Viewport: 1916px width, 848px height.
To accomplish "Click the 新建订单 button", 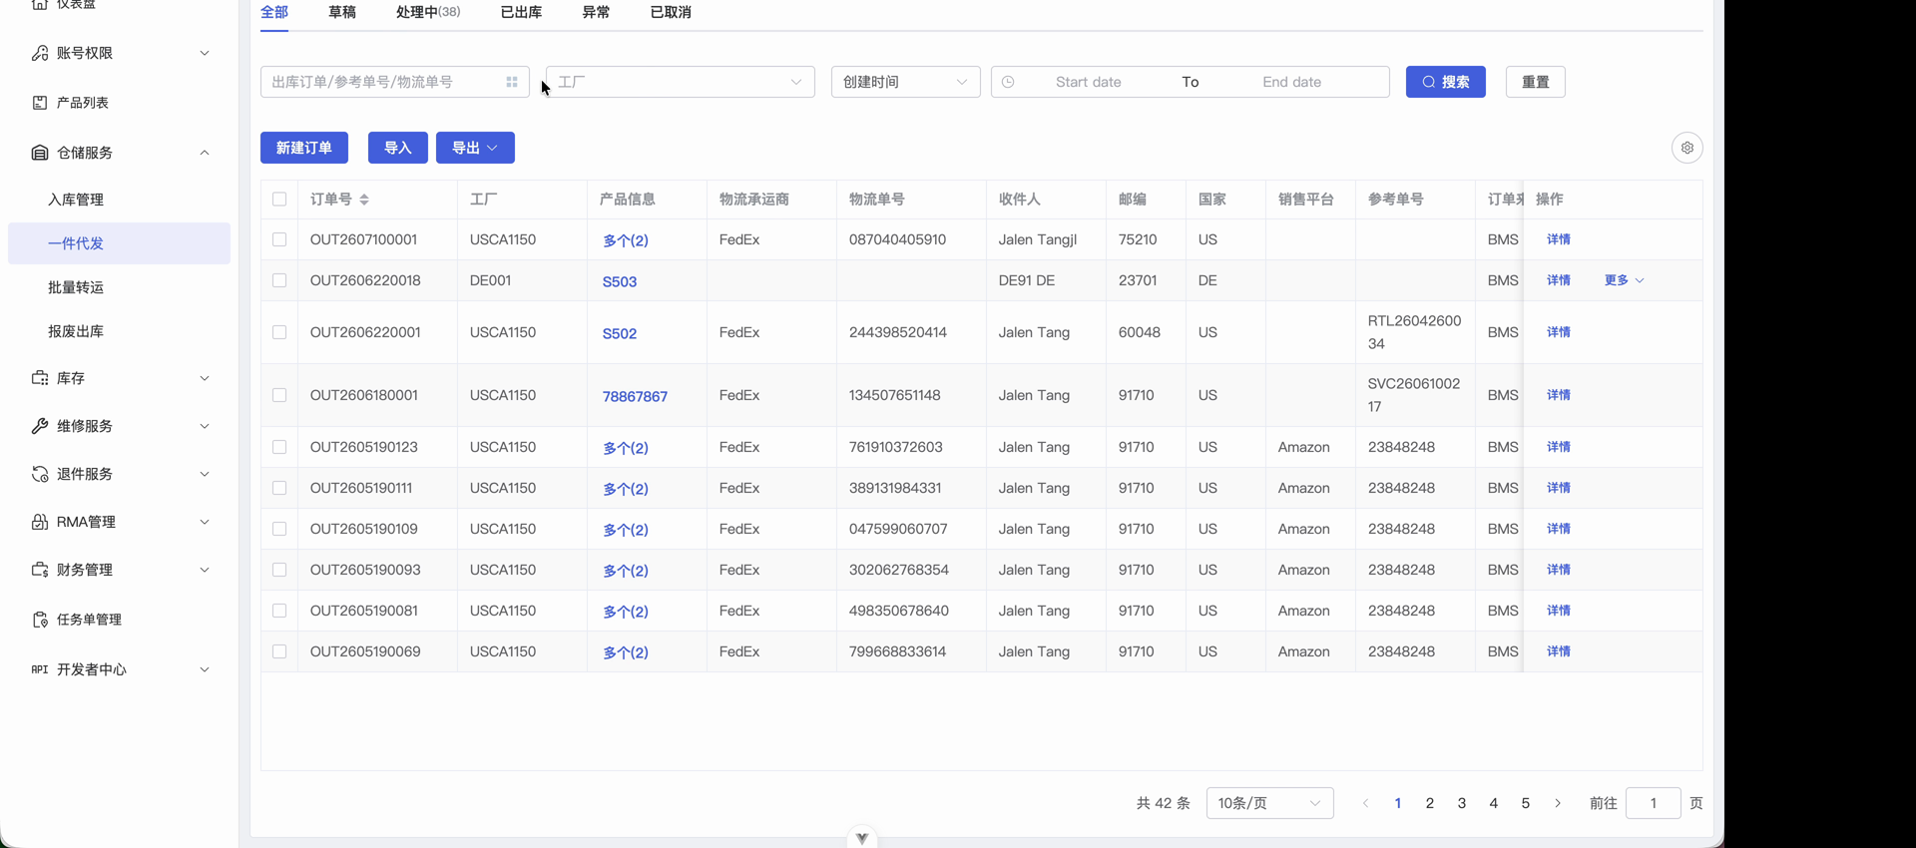I will coord(304,148).
